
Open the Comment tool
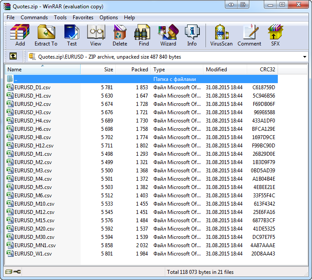[249, 35]
